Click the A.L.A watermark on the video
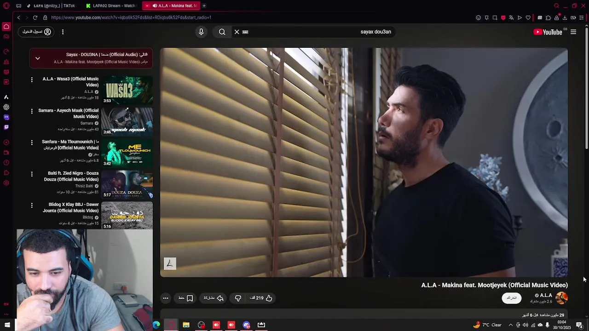Viewport: 589px width, 331px height. [x=170, y=263]
